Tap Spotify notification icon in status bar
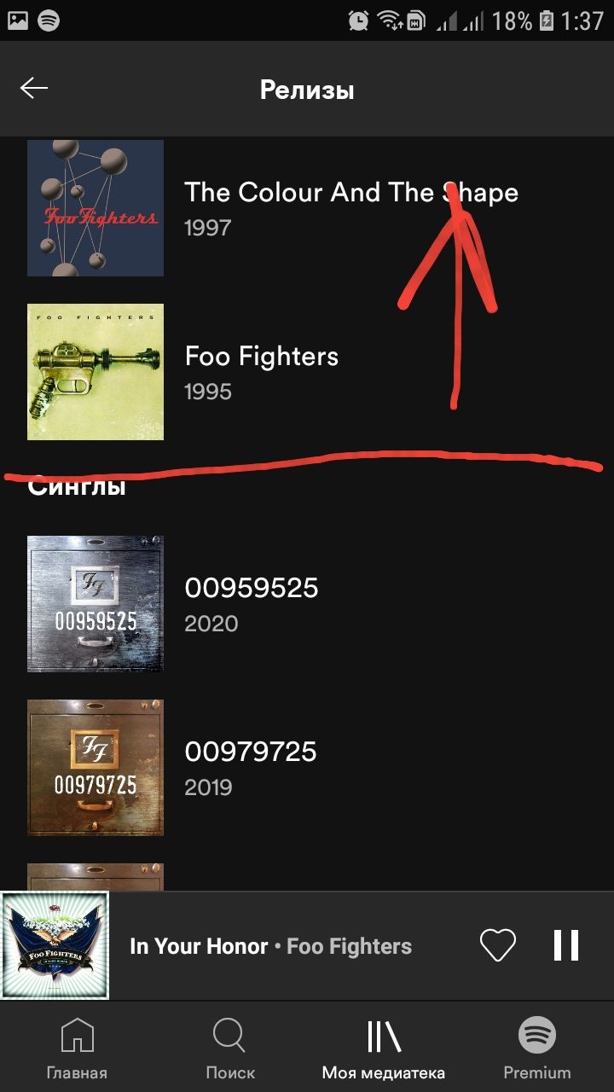The image size is (614, 1092). 49,20
